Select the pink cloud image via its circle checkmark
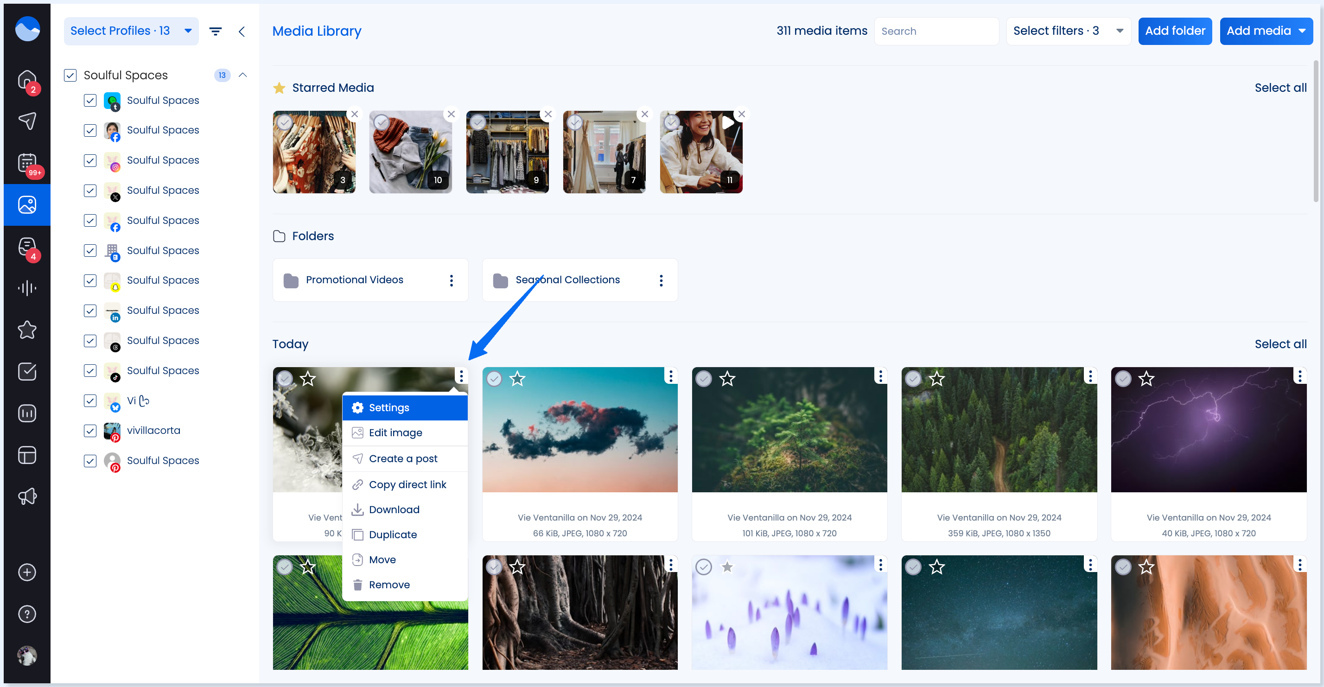Image resolution: width=1324 pixels, height=687 pixels. click(x=494, y=379)
